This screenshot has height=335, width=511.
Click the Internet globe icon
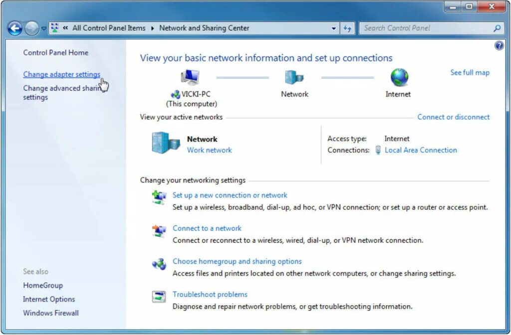click(x=399, y=77)
